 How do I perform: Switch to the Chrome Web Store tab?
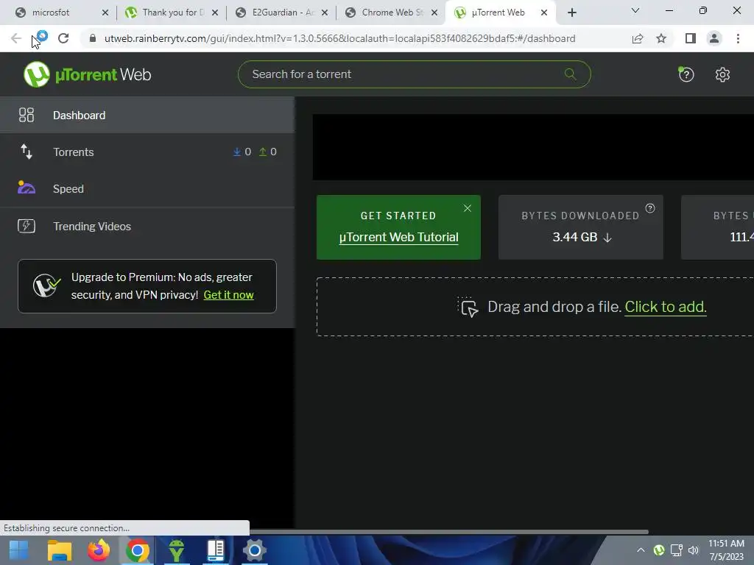pyautogui.click(x=392, y=13)
